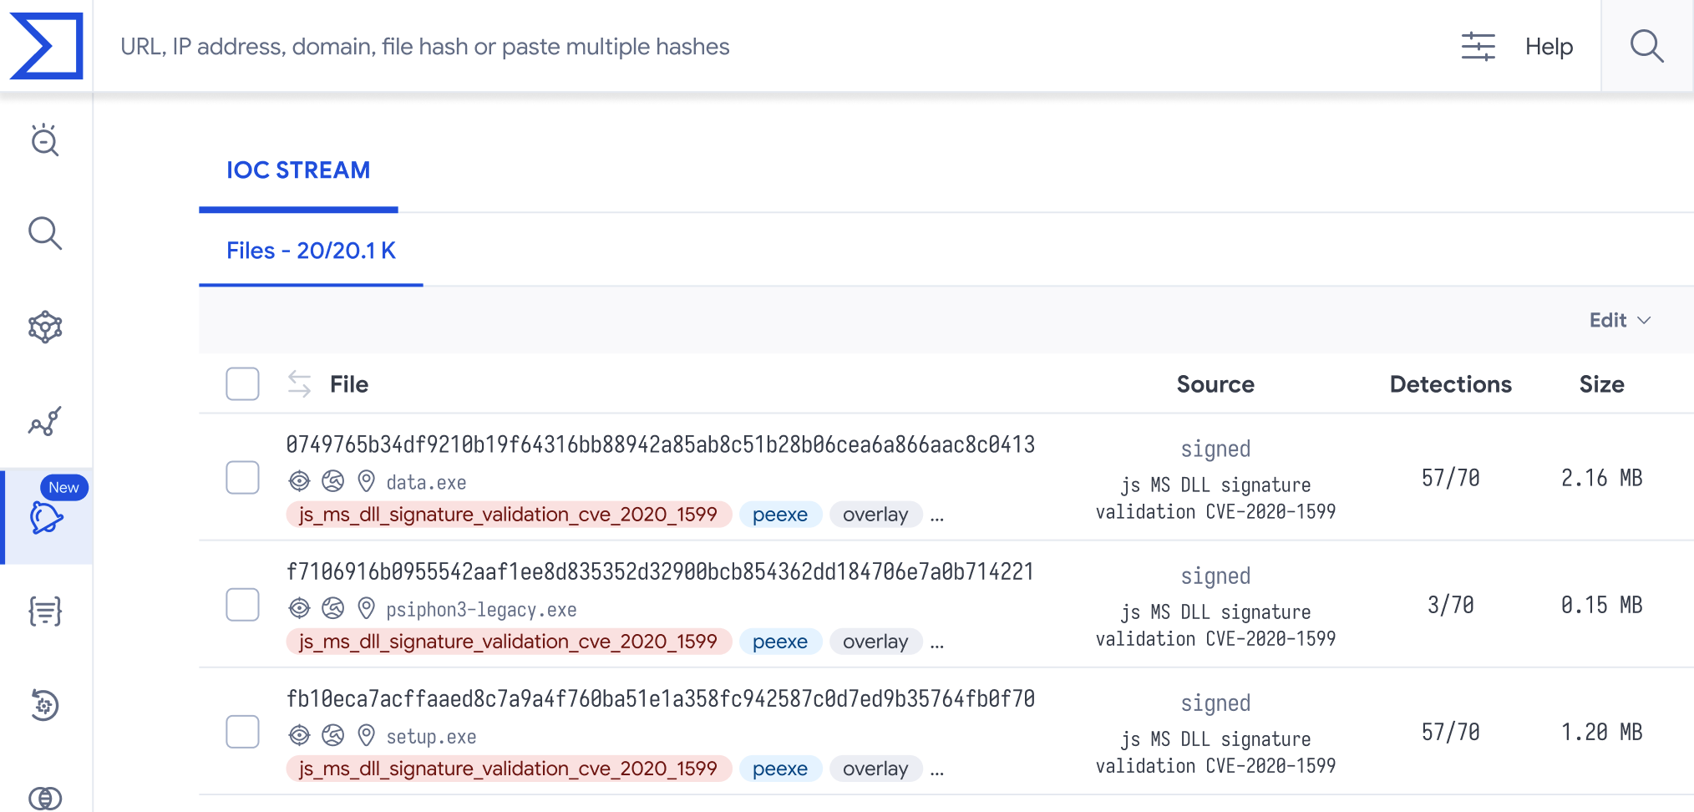Click the magnifier search button in top bar
This screenshot has height=812, width=1694.
tap(1646, 46)
